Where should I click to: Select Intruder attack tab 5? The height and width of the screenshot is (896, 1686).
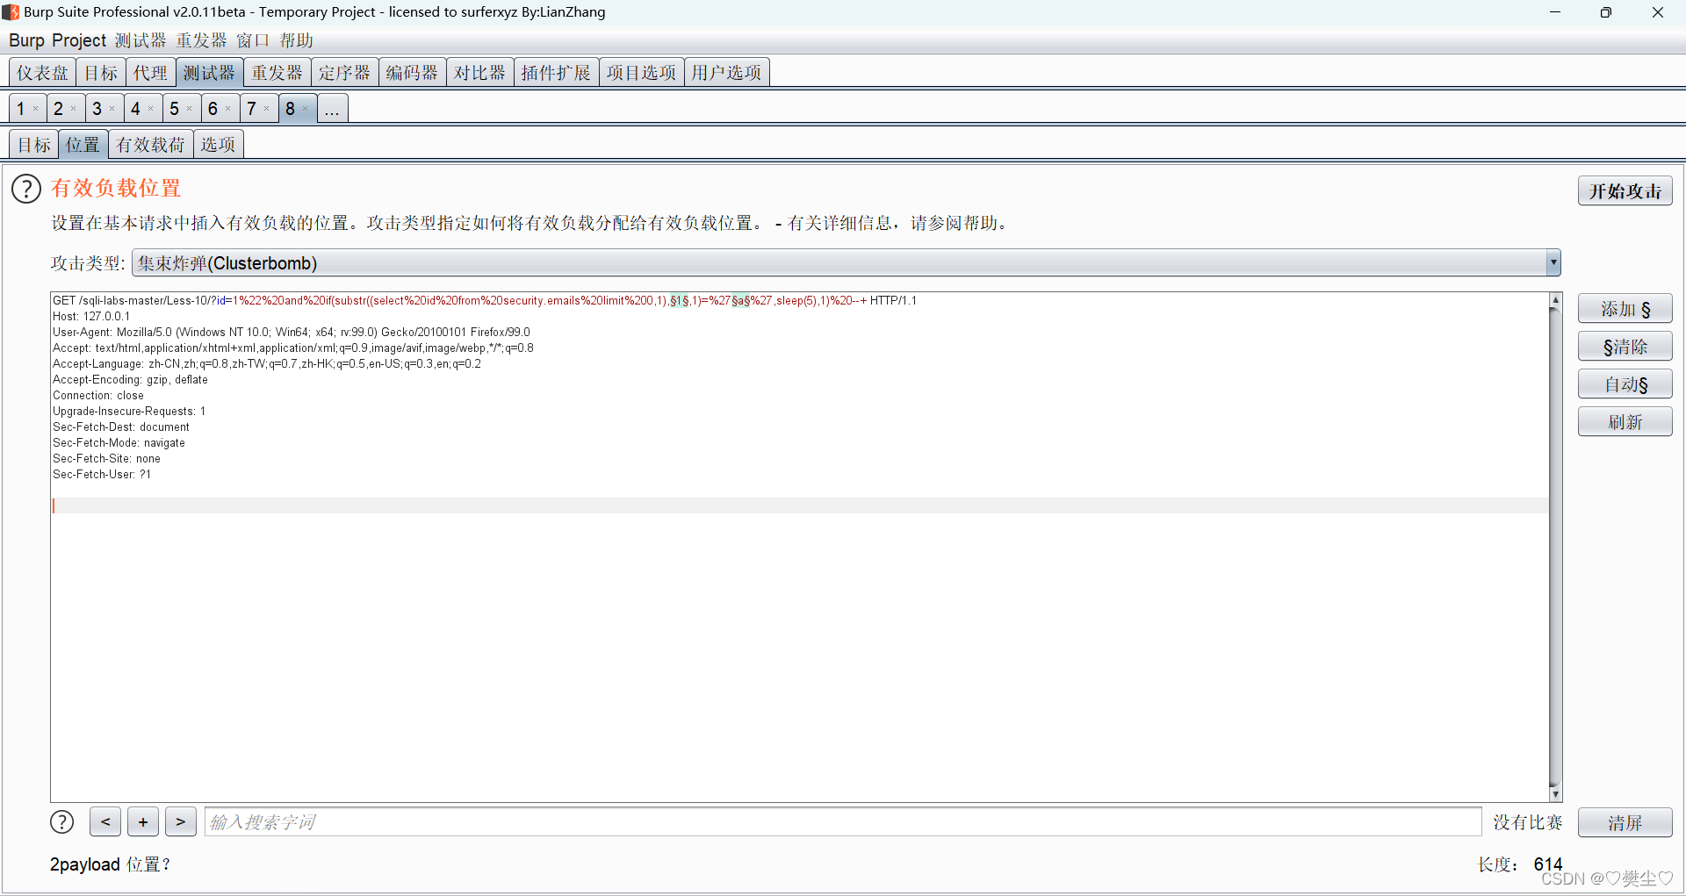[175, 109]
